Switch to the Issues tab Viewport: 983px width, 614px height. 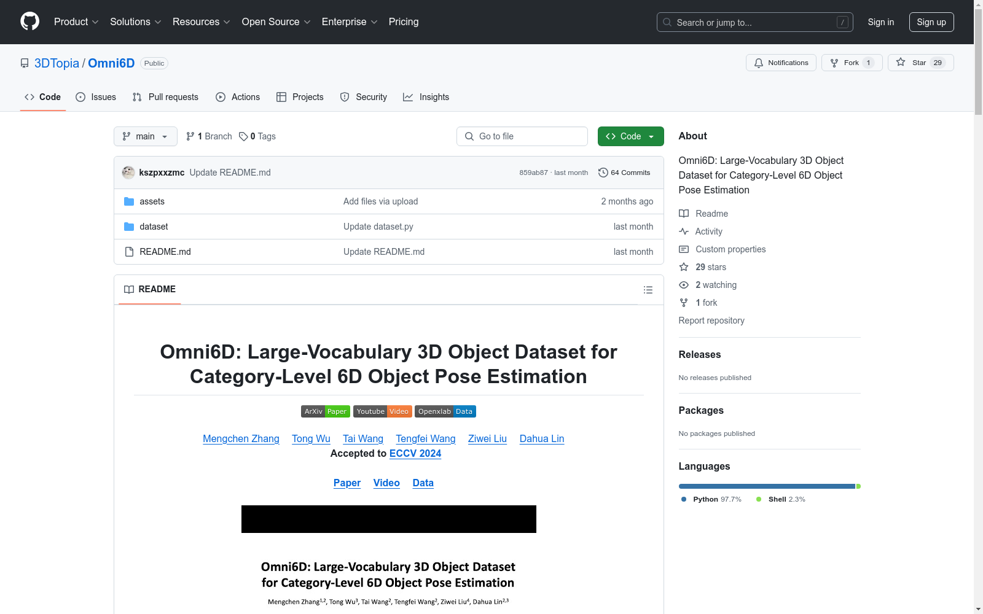(x=96, y=97)
